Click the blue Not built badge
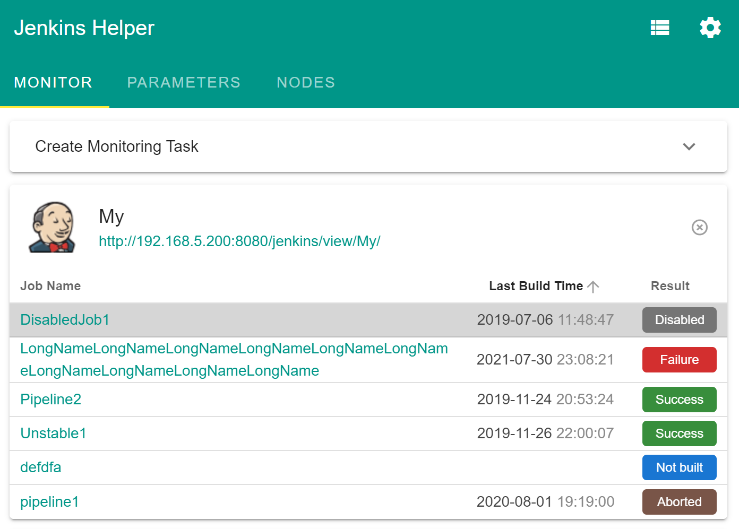The height and width of the screenshot is (529, 739). click(x=680, y=467)
